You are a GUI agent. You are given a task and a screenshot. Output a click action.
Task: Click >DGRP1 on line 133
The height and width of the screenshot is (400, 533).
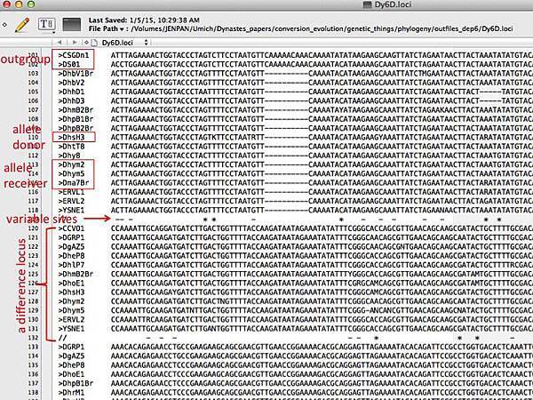pos(71,347)
